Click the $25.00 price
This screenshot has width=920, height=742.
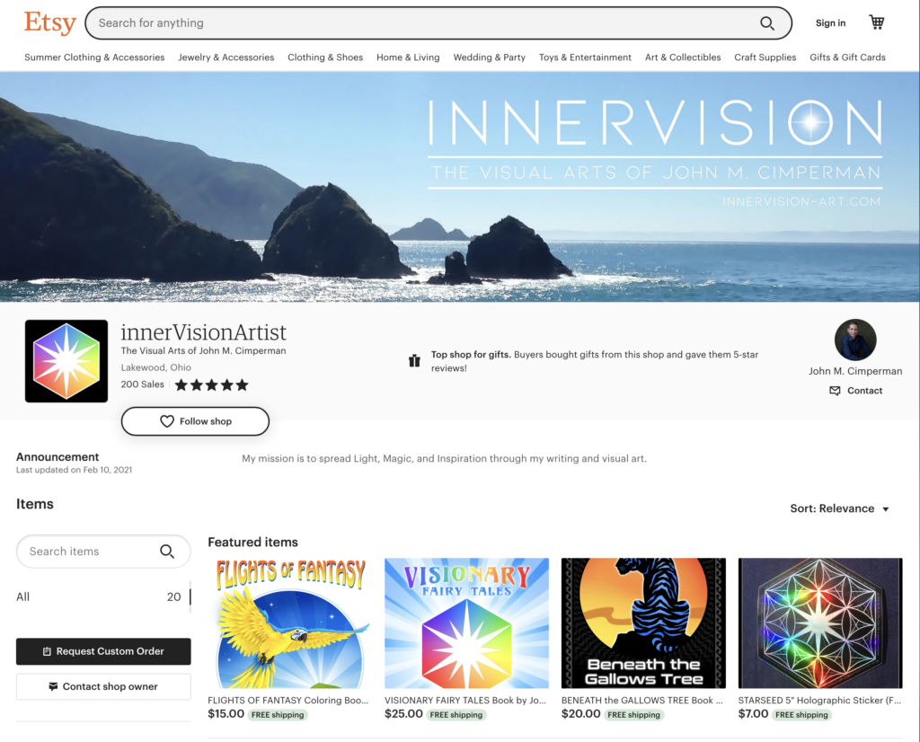403,714
